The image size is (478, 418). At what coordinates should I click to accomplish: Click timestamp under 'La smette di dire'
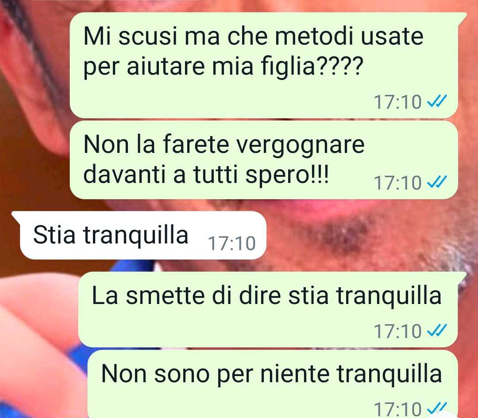(397, 331)
